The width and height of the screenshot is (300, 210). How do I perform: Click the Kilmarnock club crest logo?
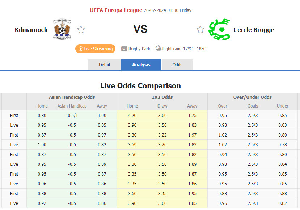(x=62, y=29)
